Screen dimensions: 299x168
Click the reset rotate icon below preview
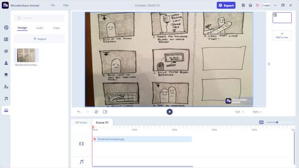point(96,112)
